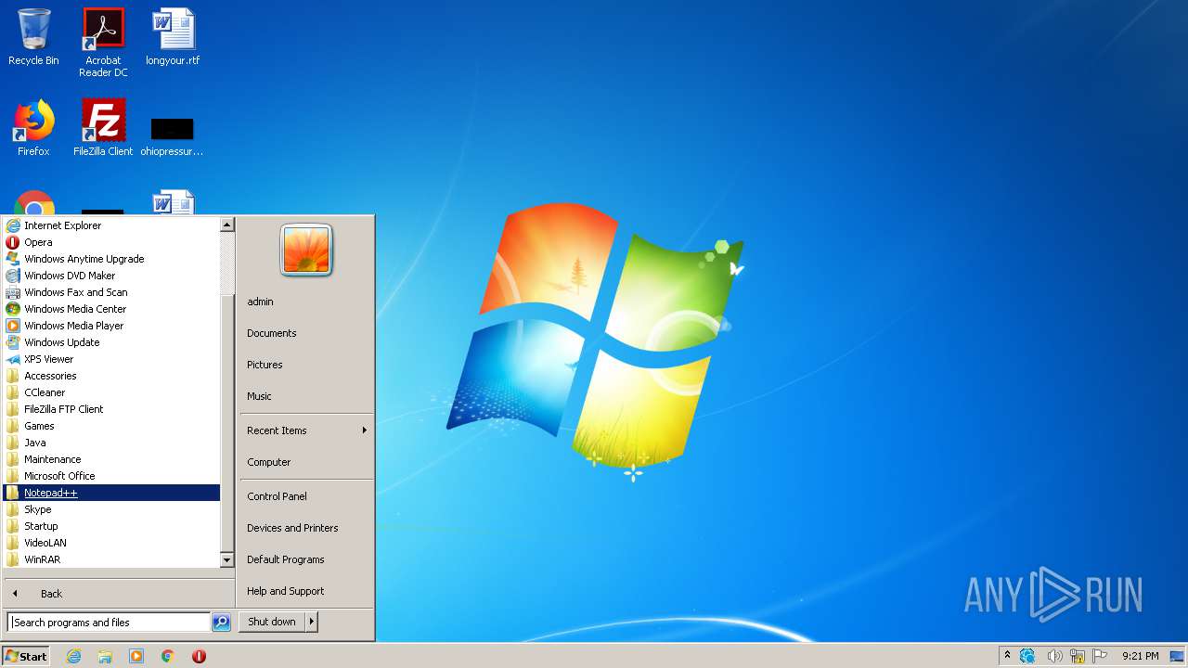Click the Internet Explorer taskbar icon
The image size is (1188, 668).
[x=73, y=656]
